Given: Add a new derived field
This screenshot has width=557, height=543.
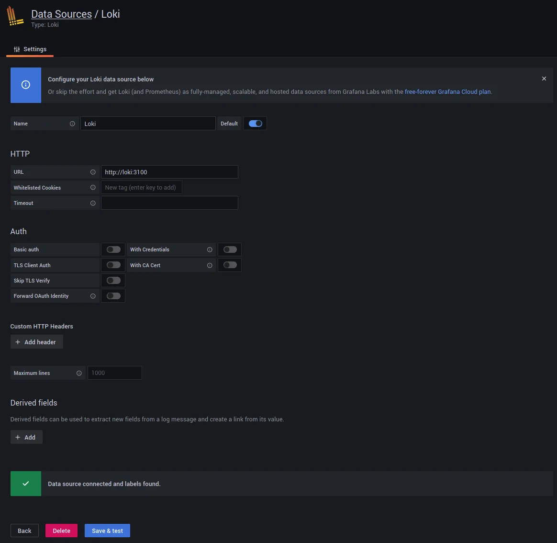Looking at the screenshot, I should 26,437.
